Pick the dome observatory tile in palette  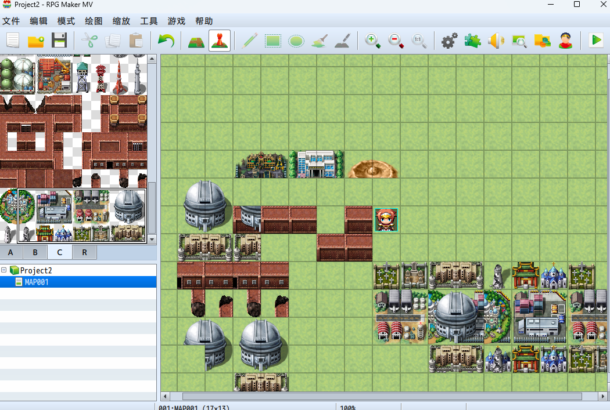coord(128,206)
